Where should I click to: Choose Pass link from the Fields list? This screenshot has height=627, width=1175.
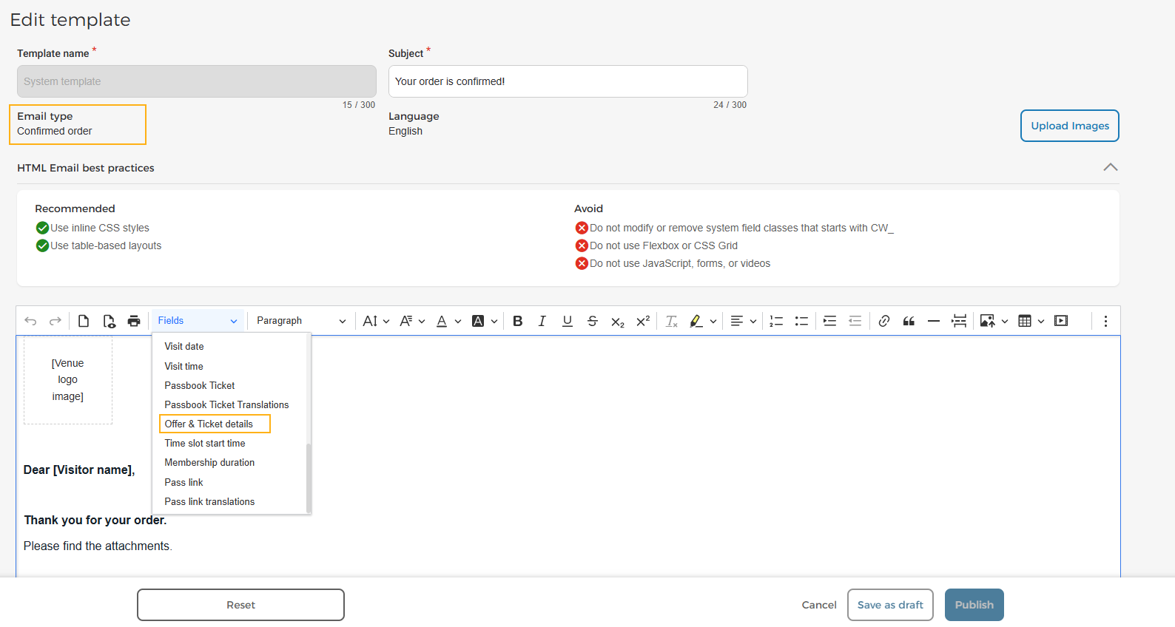pos(184,482)
